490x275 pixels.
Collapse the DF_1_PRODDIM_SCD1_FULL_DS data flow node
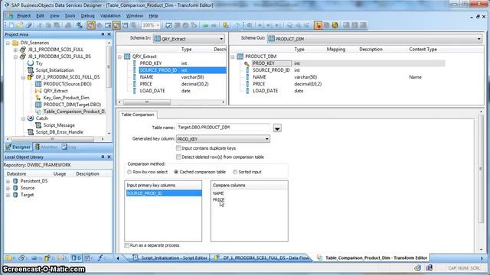click(23, 77)
